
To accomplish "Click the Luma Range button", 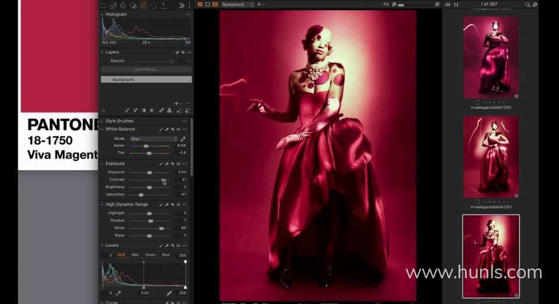I will coord(146,69).
